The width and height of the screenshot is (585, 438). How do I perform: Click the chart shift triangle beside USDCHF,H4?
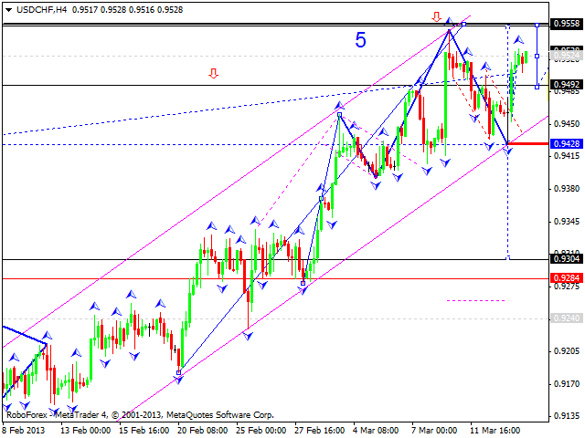click(x=6, y=10)
